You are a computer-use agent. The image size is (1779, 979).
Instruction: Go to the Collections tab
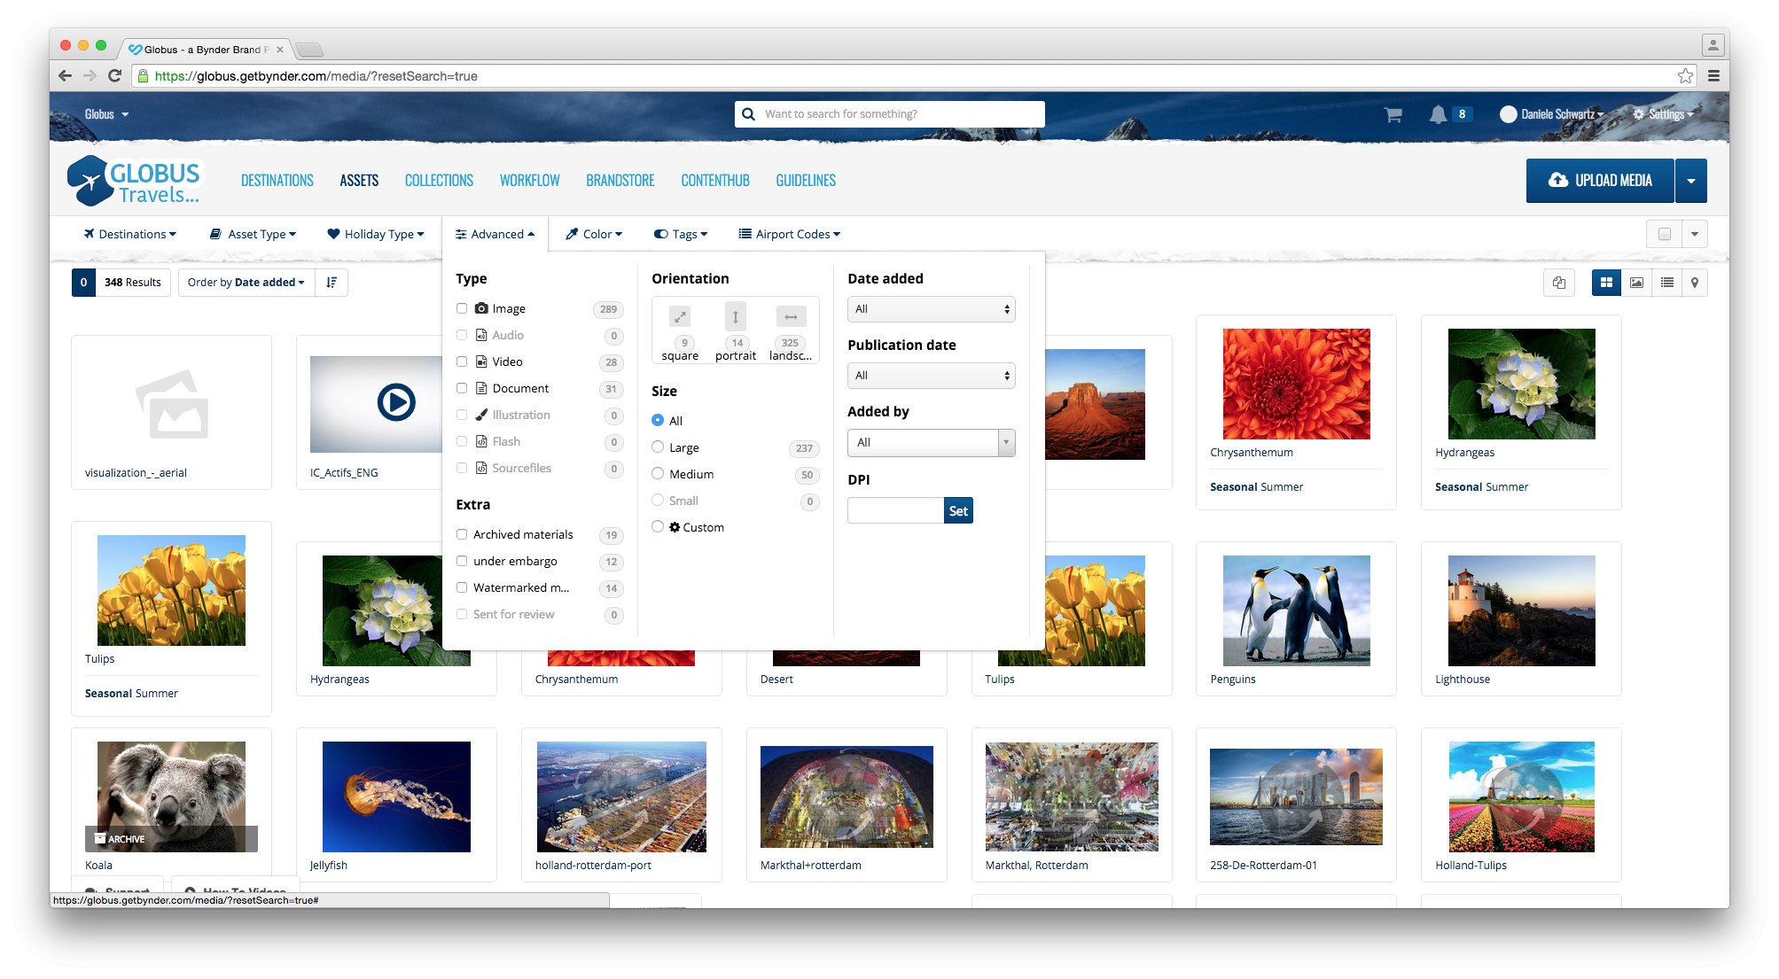[439, 181]
